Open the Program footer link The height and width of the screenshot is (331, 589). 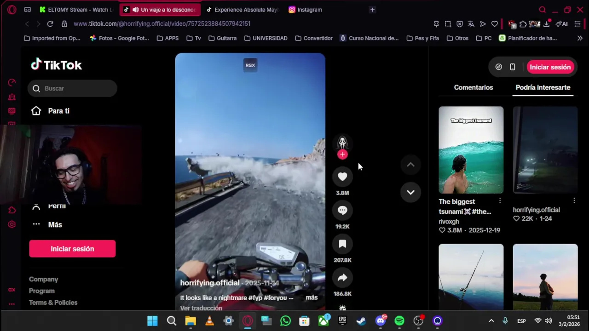tap(42, 291)
